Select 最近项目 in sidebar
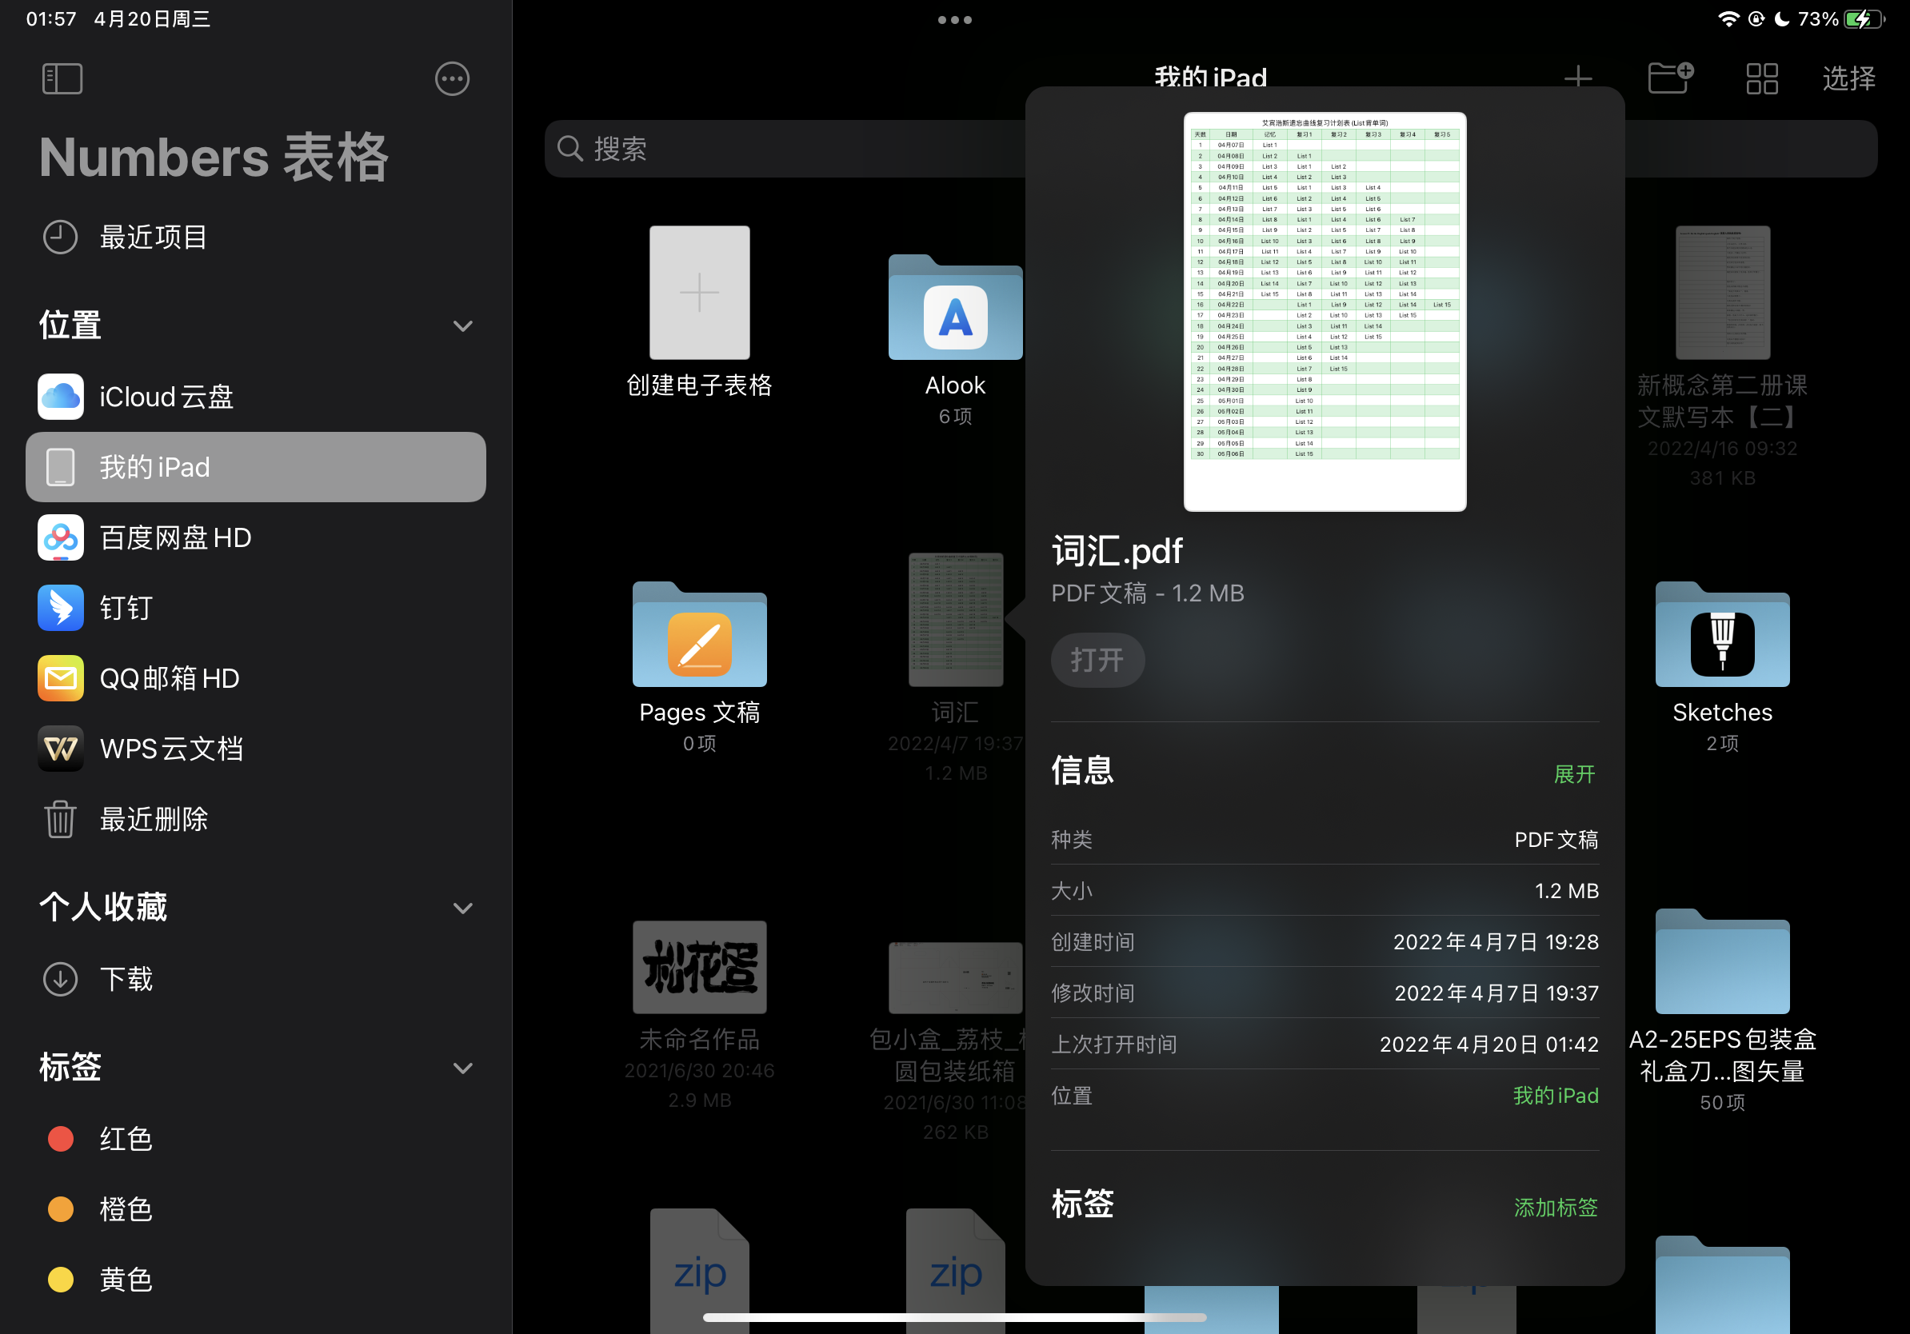Screen dimensions: 1910x1334 pos(154,237)
